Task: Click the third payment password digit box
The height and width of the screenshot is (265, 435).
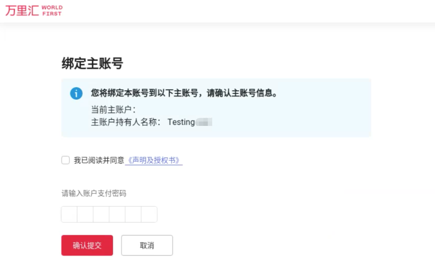Action: point(101,214)
